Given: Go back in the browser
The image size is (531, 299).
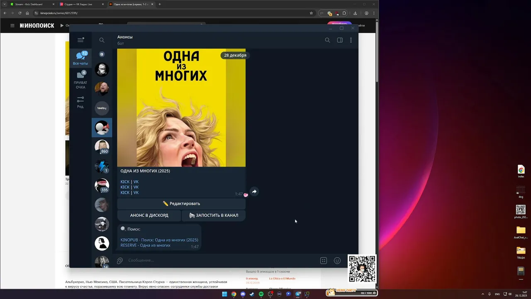Looking at the screenshot, I should [x=5, y=13].
